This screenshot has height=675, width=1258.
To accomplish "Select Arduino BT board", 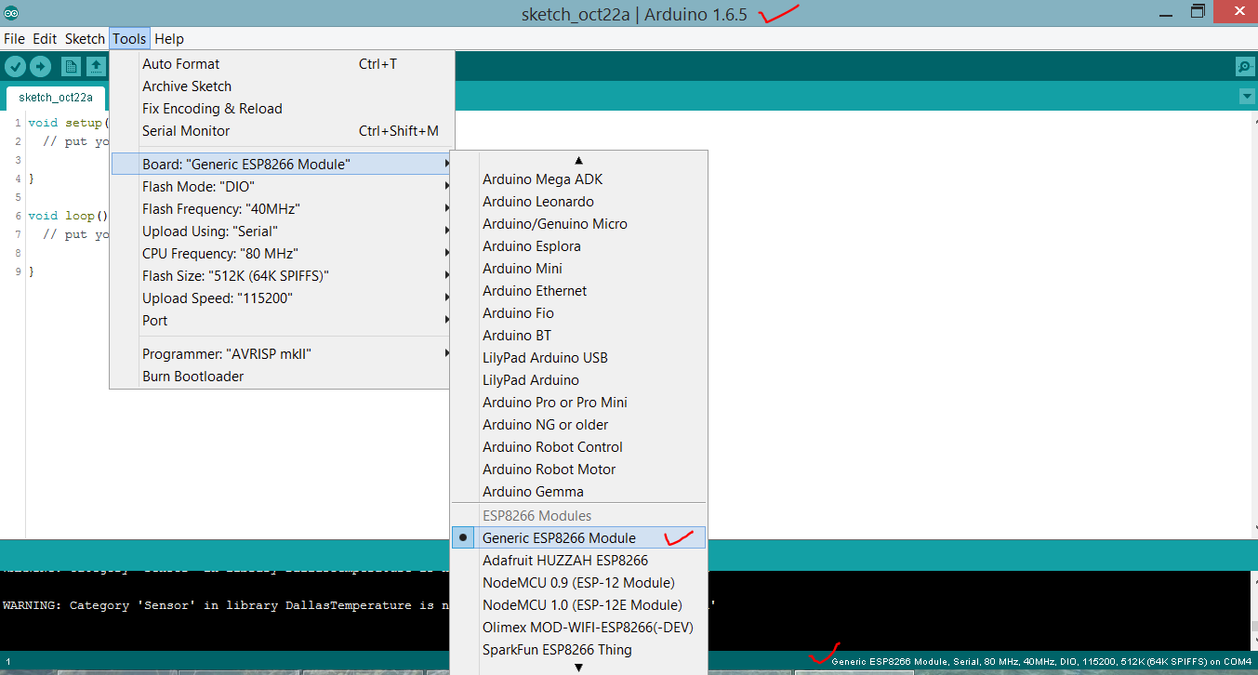I will pyautogui.click(x=579, y=336).
